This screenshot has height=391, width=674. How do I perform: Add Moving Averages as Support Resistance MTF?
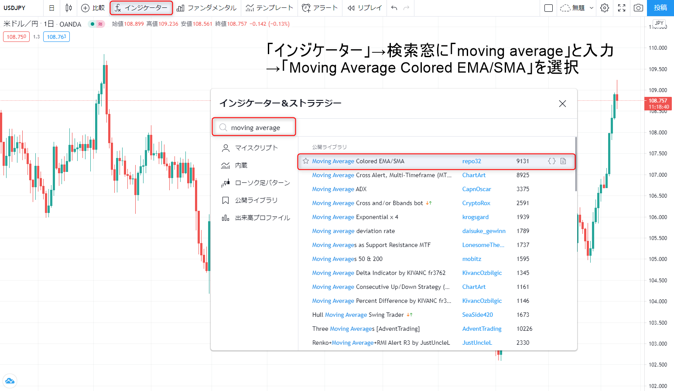[371, 245]
